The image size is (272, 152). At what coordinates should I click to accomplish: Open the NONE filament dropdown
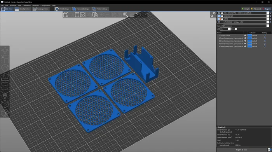click(x=268, y=19)
